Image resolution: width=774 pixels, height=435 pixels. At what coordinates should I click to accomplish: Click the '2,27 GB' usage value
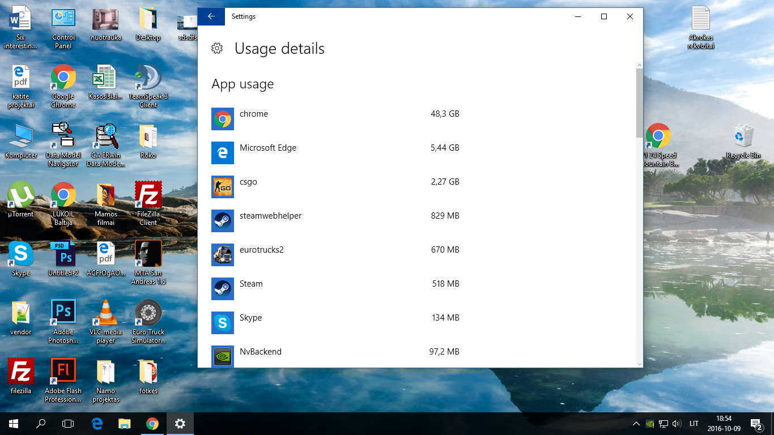tap(445, 182)
